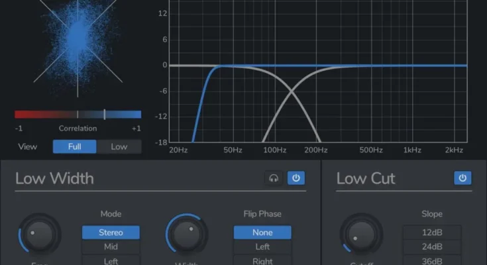The width and height of the screenshot is (487, 265).
Task: Click the red-blue Correlation meter bar
Action: point(78,114)
